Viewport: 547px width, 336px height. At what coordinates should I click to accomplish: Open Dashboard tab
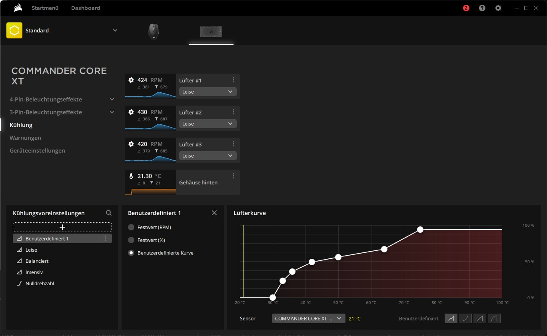point(86,8)
